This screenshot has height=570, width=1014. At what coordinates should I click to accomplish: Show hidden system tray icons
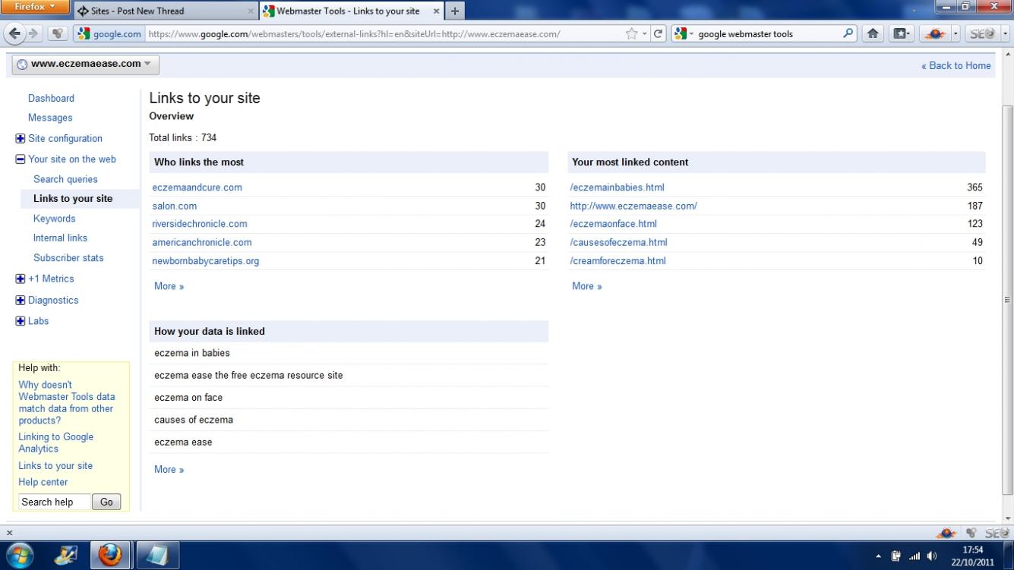tap(879, 556)
